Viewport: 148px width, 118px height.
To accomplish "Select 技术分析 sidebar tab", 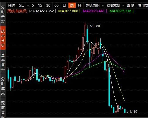I will [3, 38].
